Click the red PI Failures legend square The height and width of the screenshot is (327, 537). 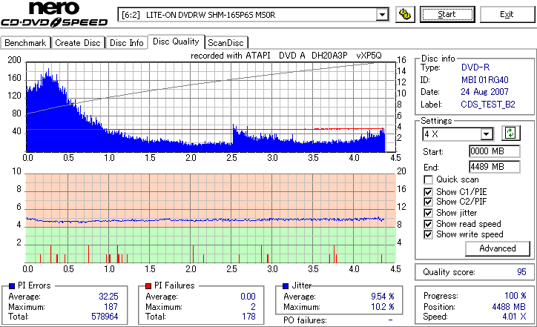pos(148,286)
